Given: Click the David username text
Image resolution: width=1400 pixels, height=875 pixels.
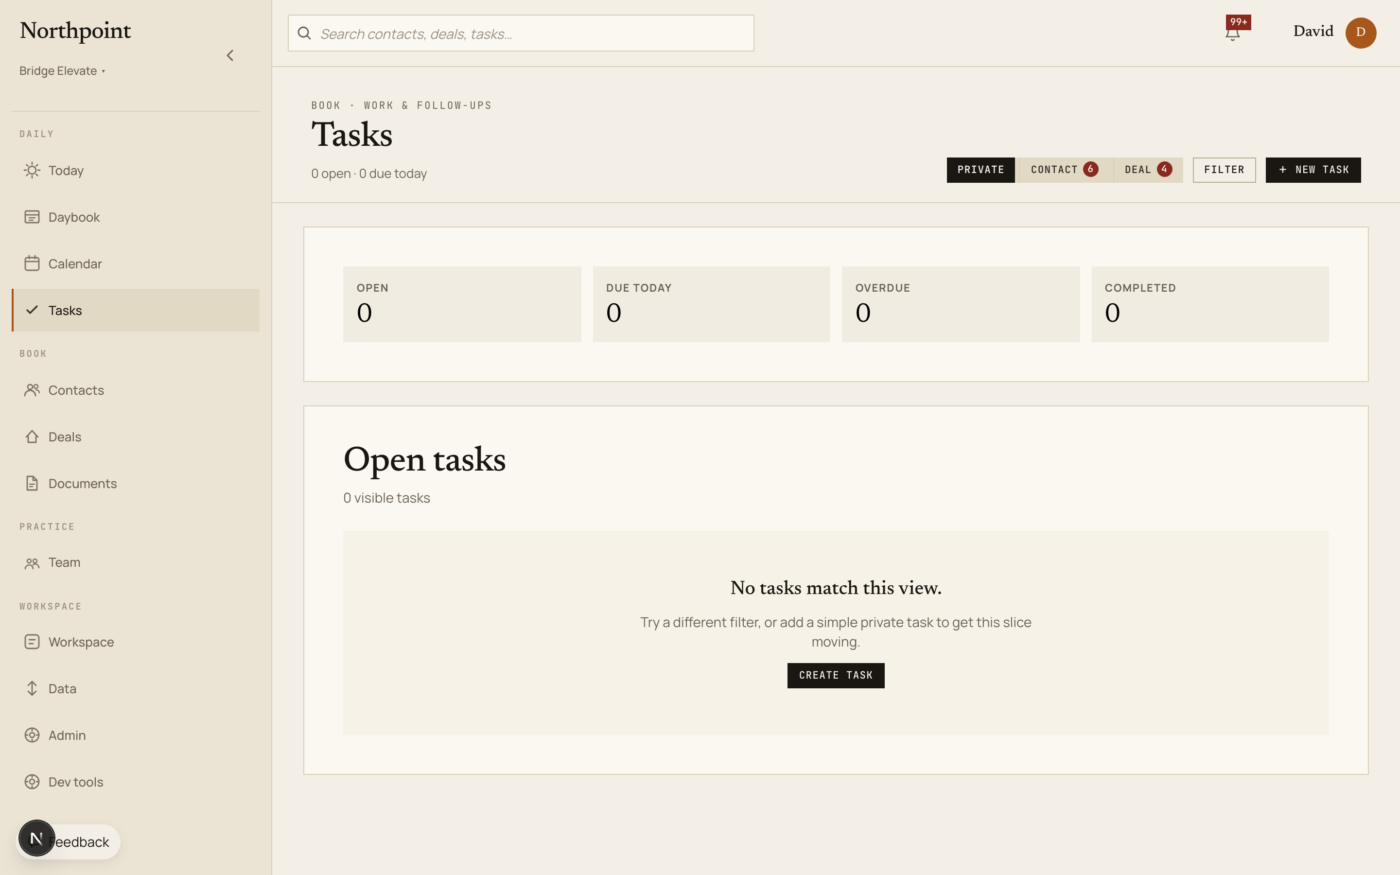Looking at the screenshot, I should point(1313,31).
